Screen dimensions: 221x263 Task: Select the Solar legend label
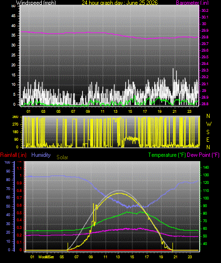click(62, 157)
